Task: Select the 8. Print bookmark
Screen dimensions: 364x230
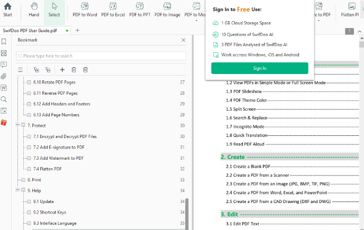Action: (x=34, y=180)
